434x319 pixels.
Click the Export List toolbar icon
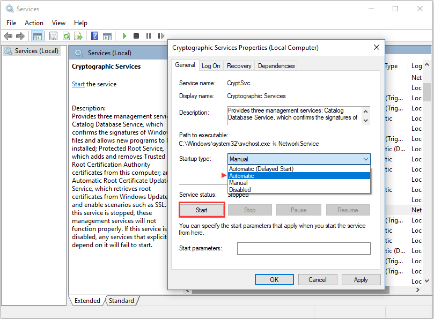[x=78, y=36]
